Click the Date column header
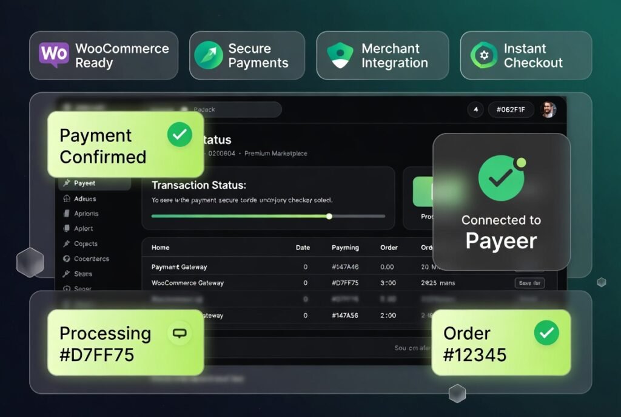 click(303, 247)
